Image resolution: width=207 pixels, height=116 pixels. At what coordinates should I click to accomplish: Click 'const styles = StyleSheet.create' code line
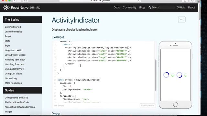[x=79, y=80]
